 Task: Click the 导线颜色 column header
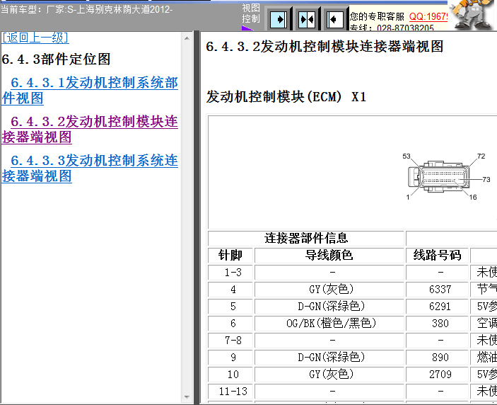329,255
